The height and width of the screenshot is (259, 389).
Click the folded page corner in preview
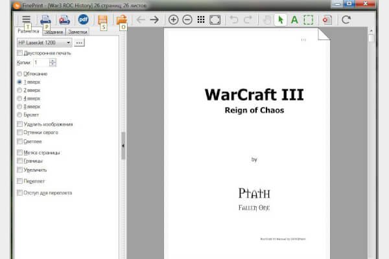[x=324, y=34]
